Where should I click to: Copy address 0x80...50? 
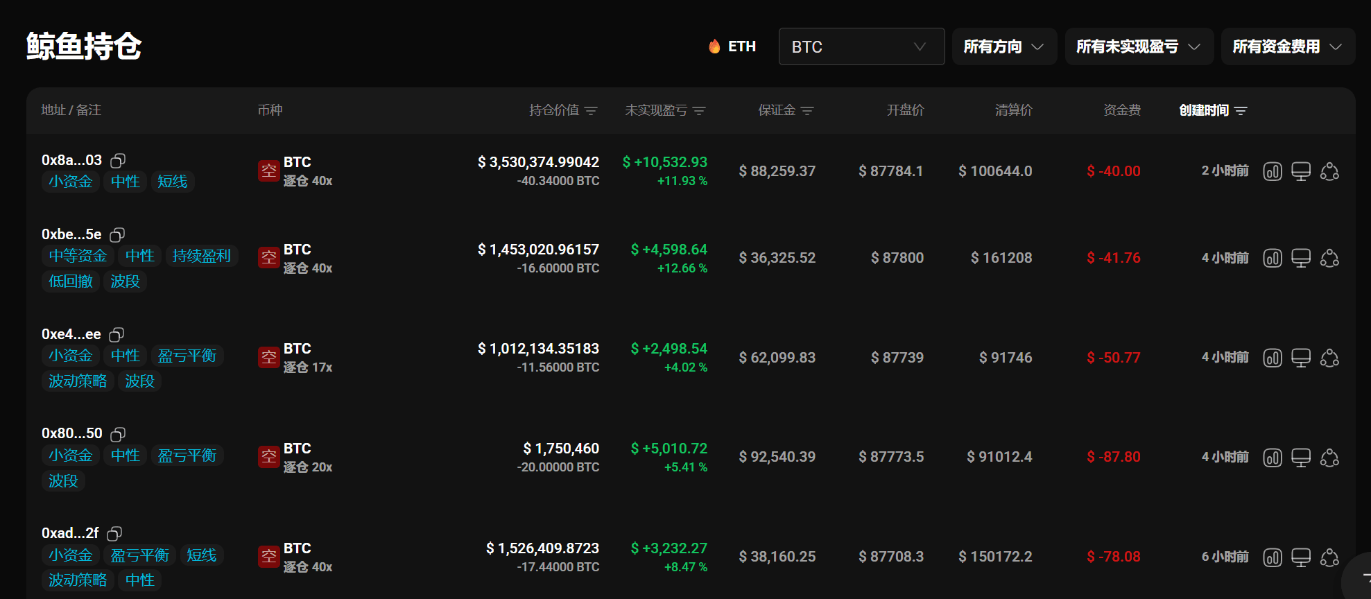[x=118, y=434]
